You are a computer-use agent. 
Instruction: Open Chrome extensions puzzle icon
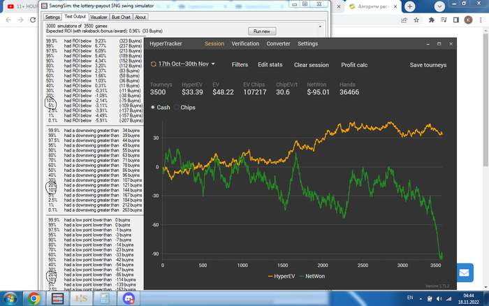[x=432, y=20]
